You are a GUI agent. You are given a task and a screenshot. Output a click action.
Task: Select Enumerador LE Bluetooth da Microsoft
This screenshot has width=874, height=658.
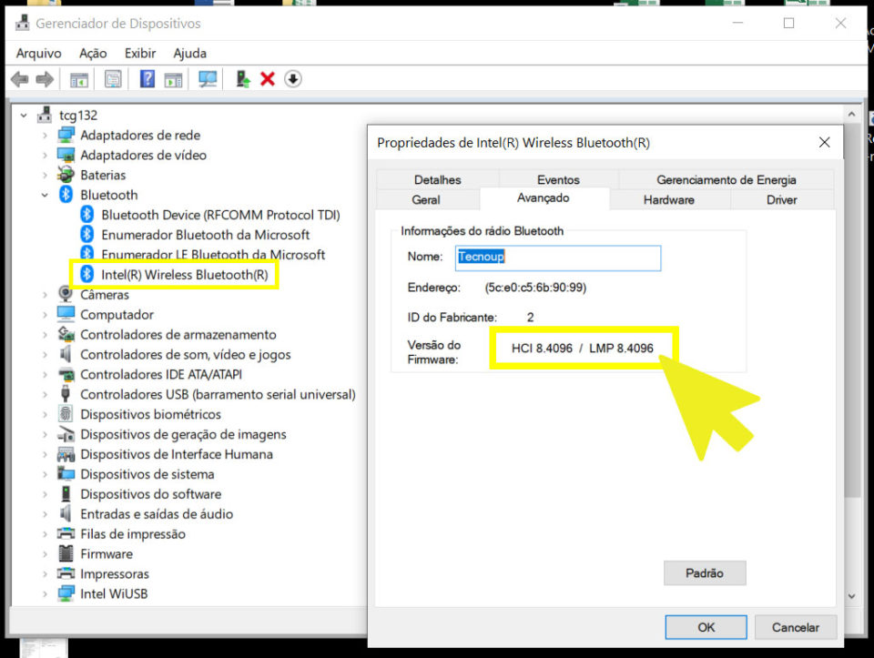click(x=213, y=255)
